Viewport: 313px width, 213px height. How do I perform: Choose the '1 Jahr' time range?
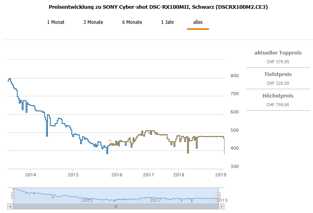167,22
